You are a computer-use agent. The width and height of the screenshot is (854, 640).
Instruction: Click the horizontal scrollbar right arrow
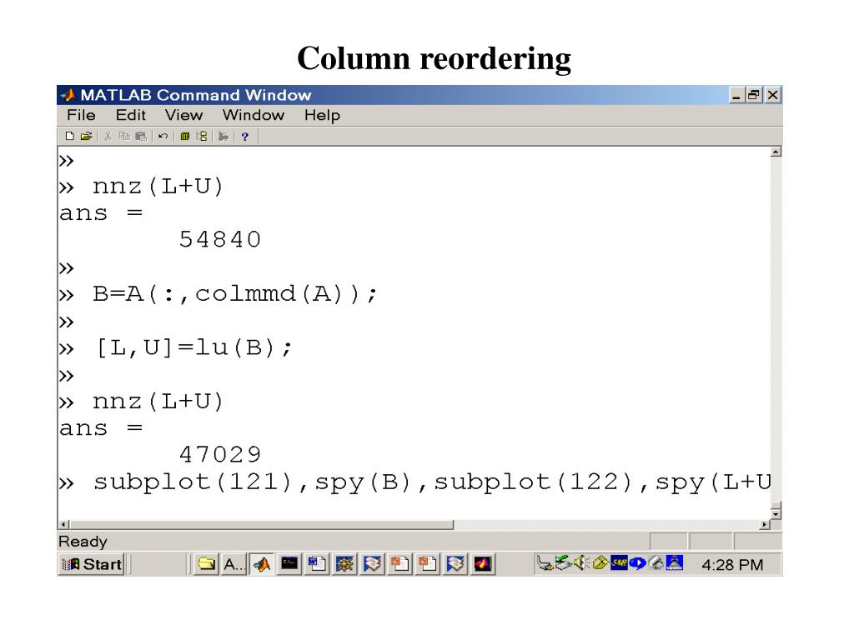click(766, 525)
